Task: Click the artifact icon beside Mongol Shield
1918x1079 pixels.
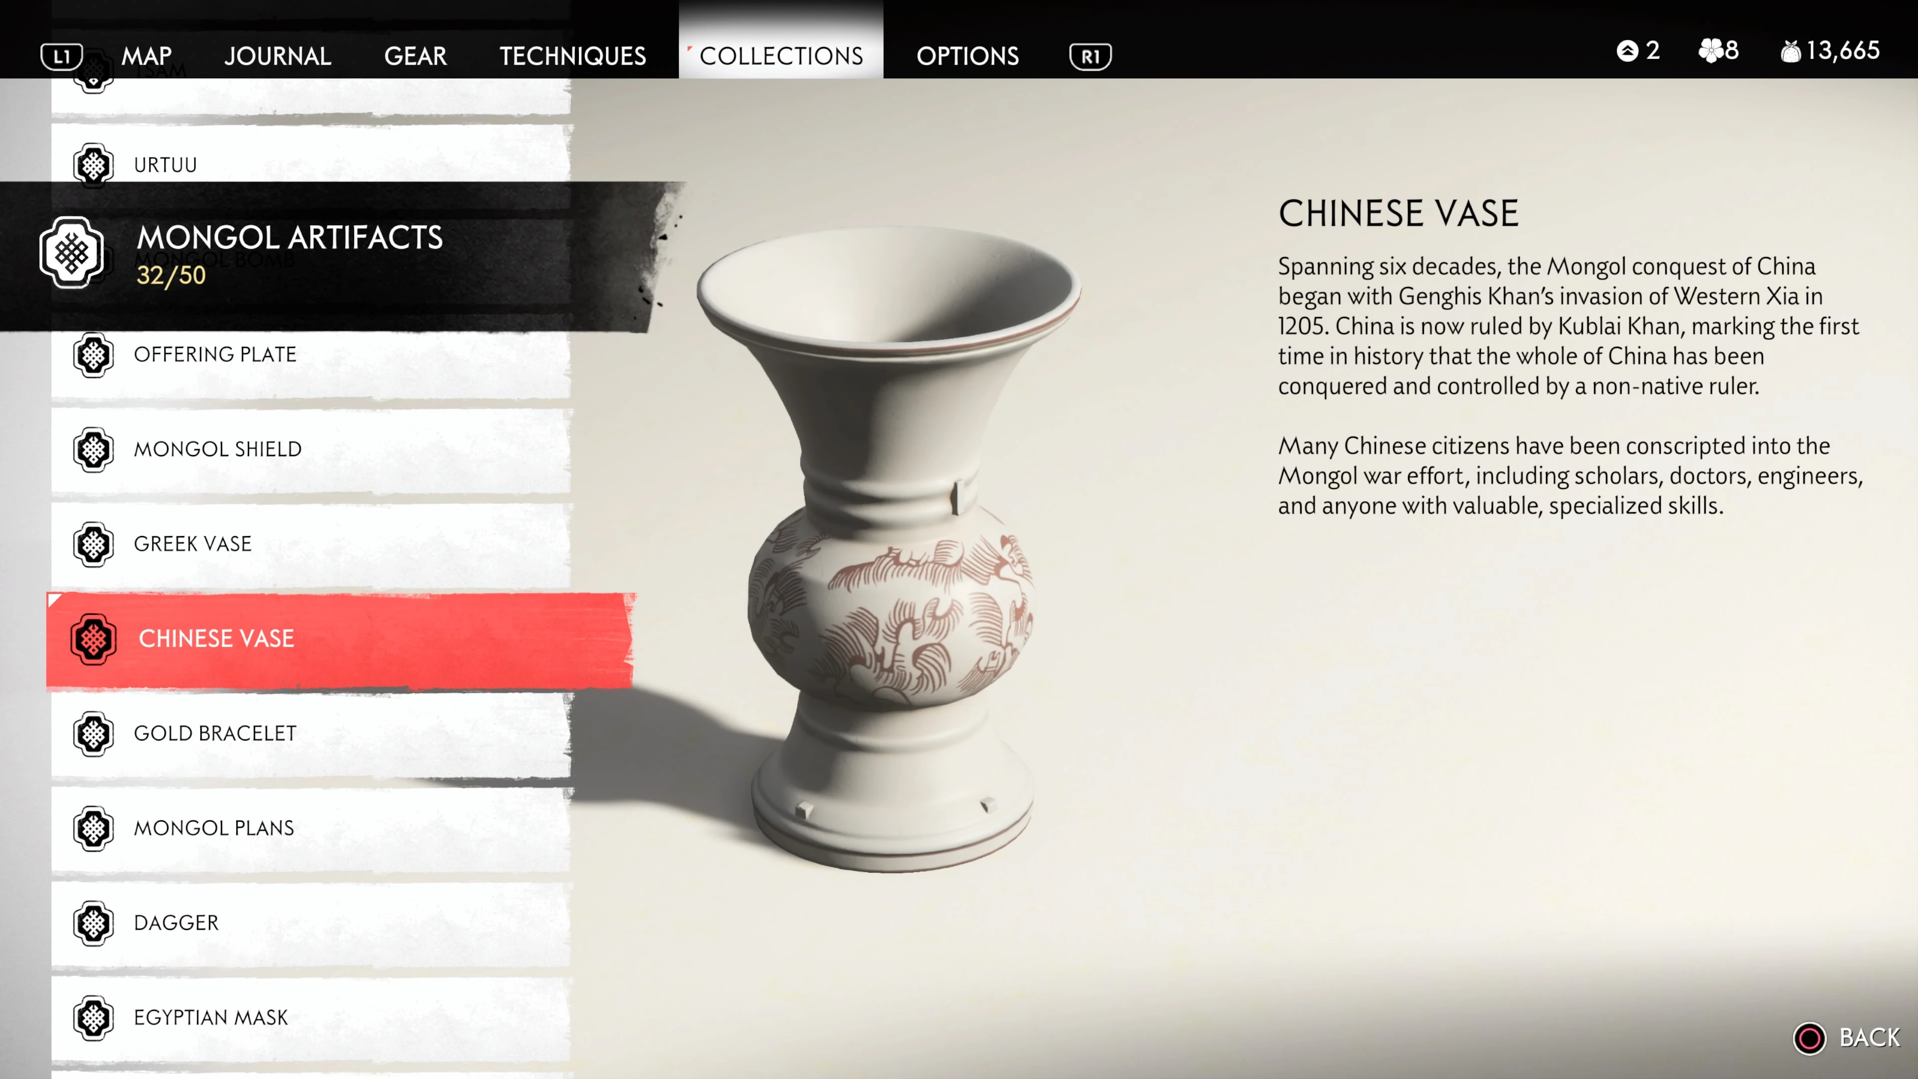Action: coord(93,449)
